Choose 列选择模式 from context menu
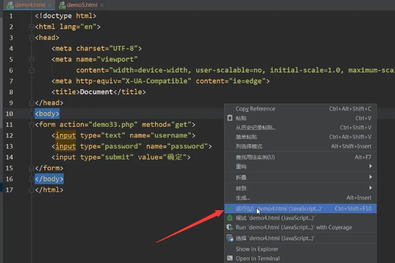 coord(301,146)
